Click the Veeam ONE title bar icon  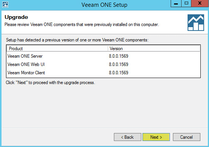[5, 5]
